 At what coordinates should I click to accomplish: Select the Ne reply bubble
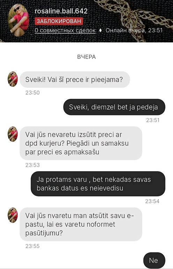(x=154, y=261)
